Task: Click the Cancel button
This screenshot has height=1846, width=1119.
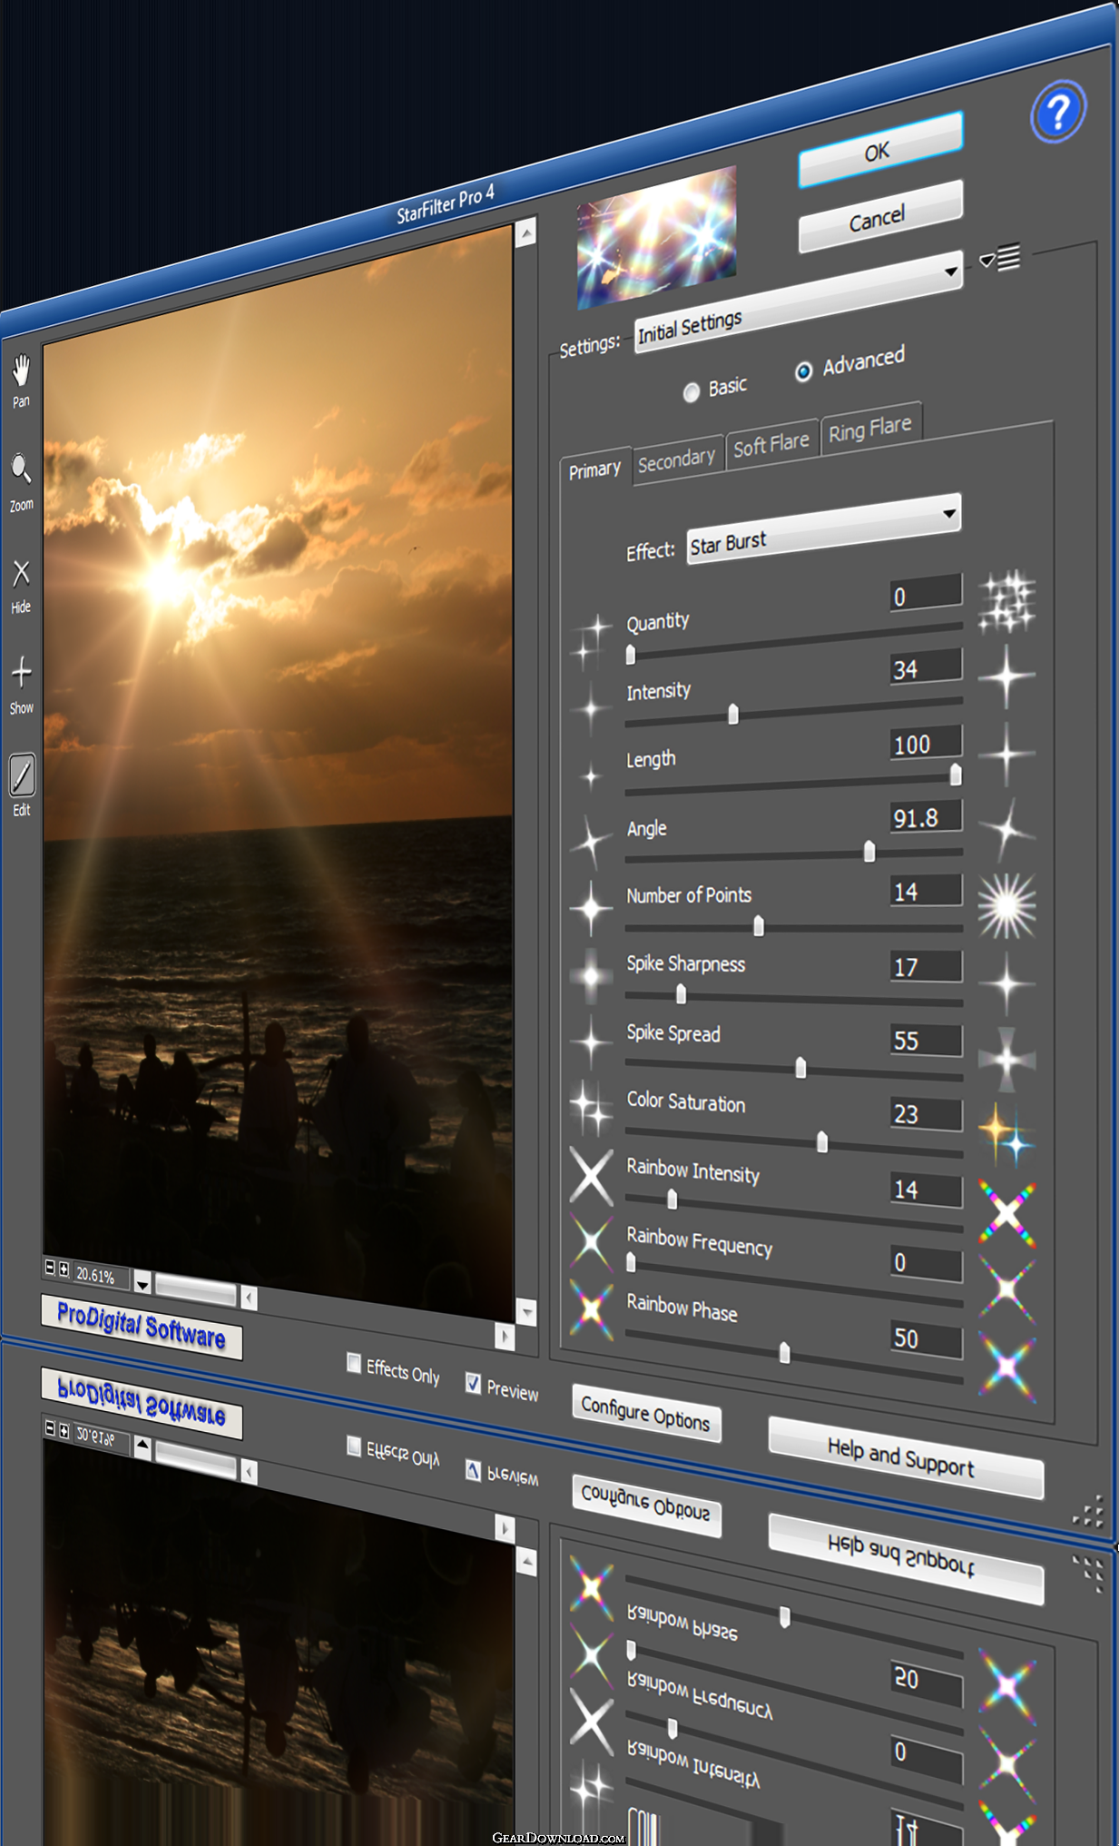Action: tap(879, 217)
